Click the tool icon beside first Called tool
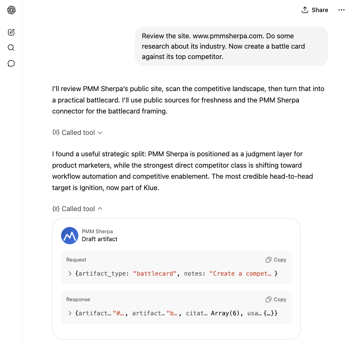This screenshot has width=351, height=345. click(x=56, y=132)
